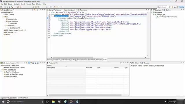Open the Edge browser from taskbar
Image resolution: width=185 pixels, height=104 pixels.
[65, 102]
